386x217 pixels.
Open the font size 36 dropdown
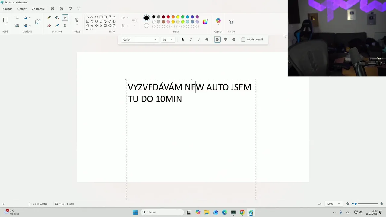coord(168,39)
